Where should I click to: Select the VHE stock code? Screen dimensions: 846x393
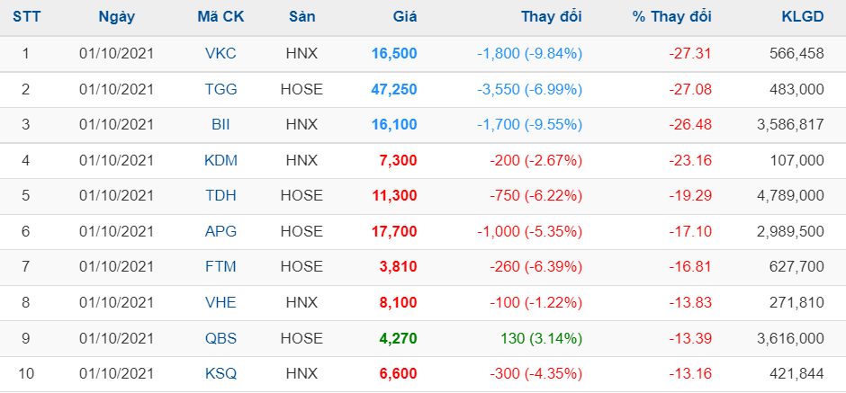220,302
